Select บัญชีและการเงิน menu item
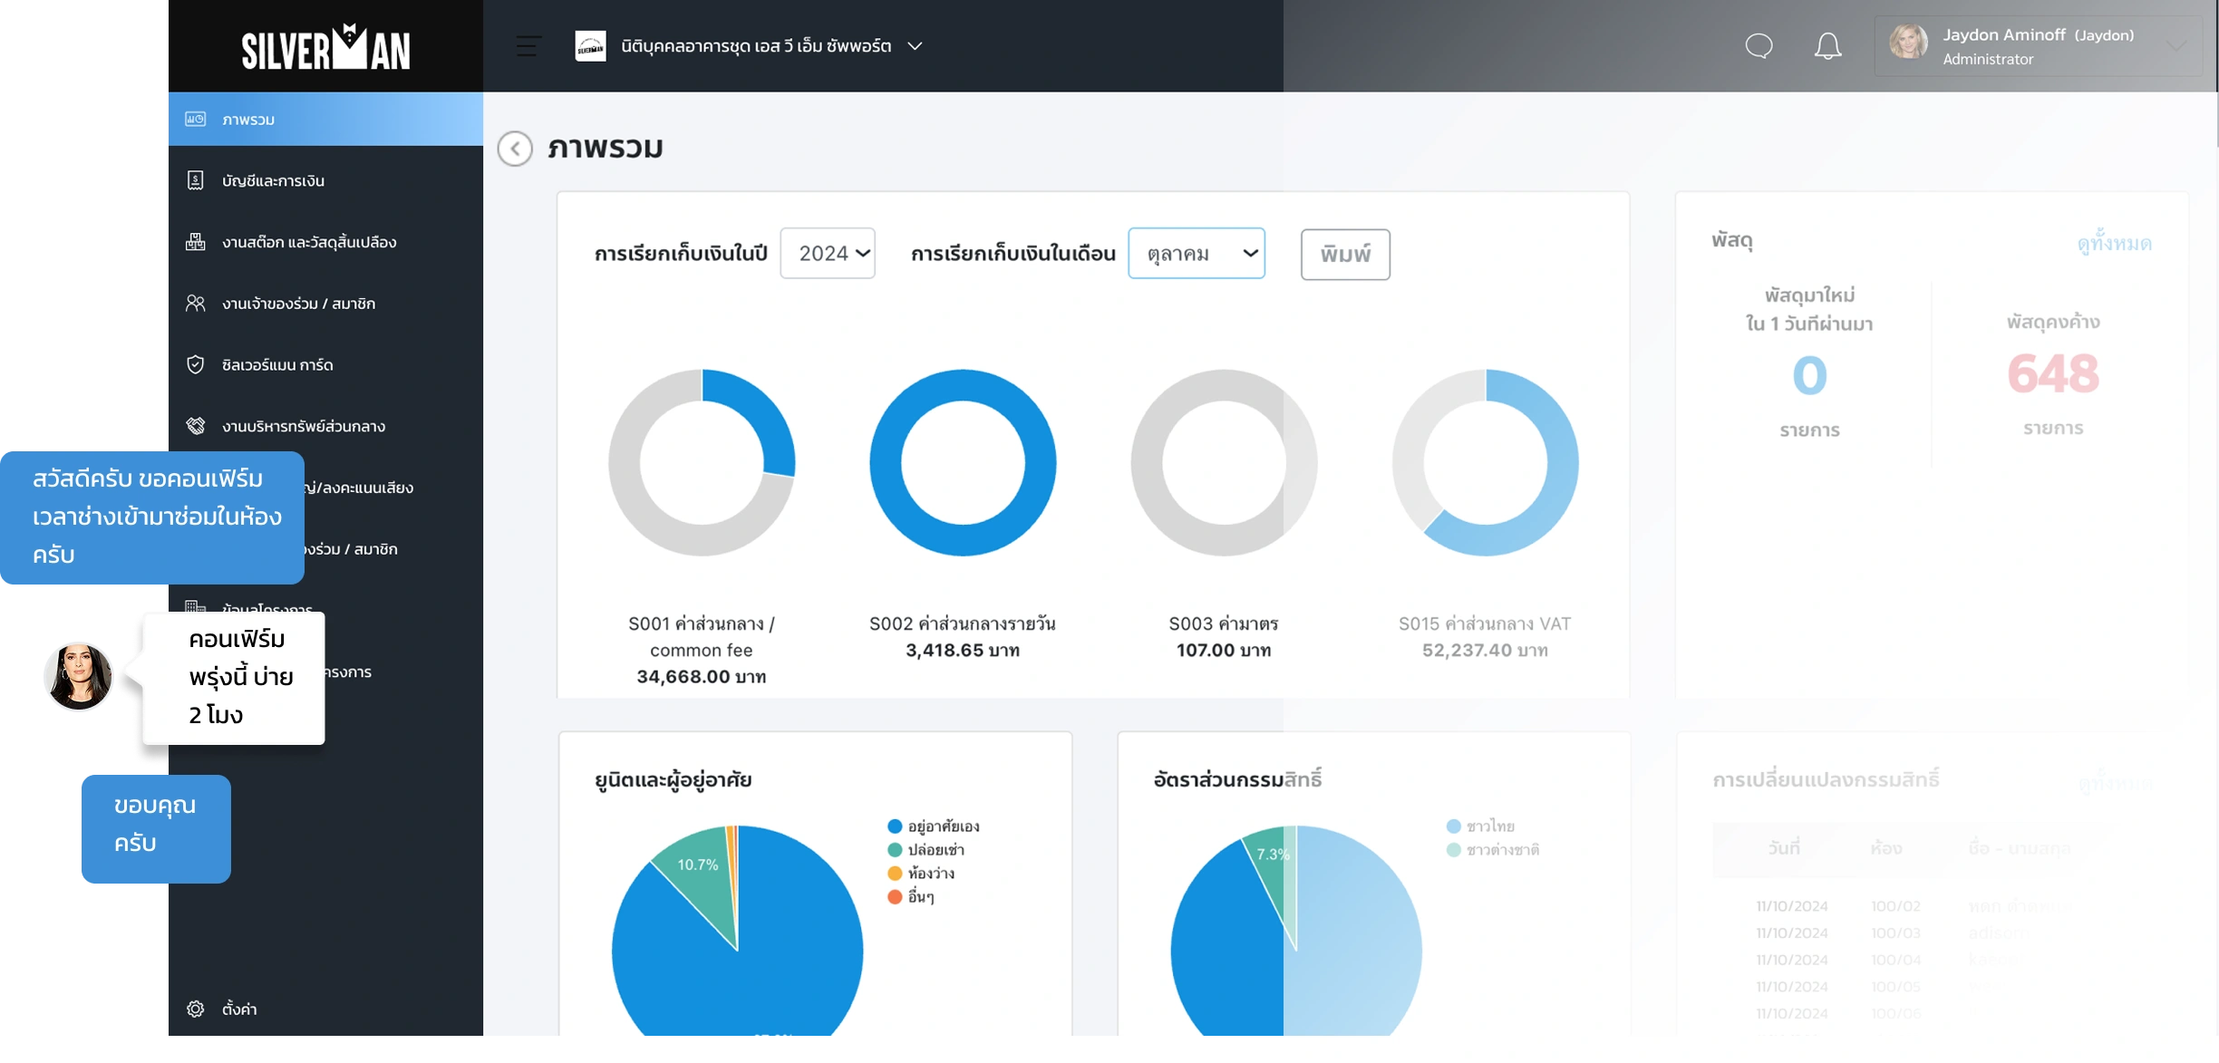This screenshot has width=2219, height=1063. (x=325, y=180)
